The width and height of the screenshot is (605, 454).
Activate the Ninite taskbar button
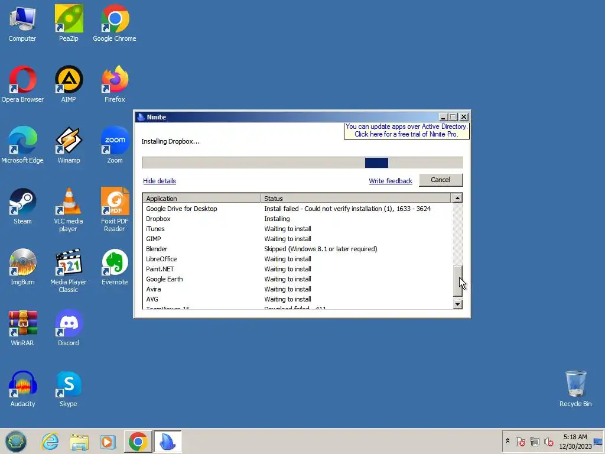[x=167, y=442]
